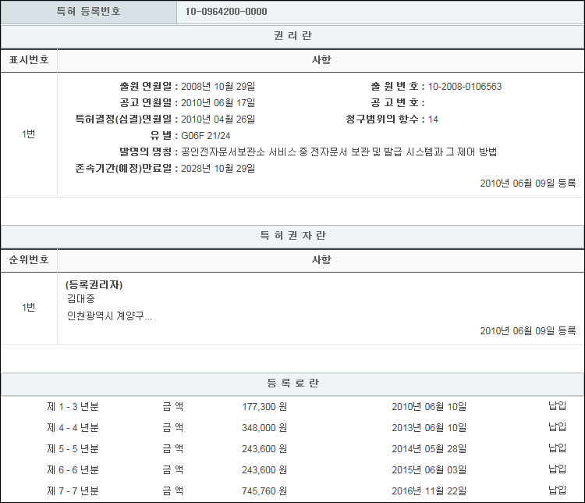Click the 특허권자란 section header
Screen dimensions: 585x503
pos(292,235)
